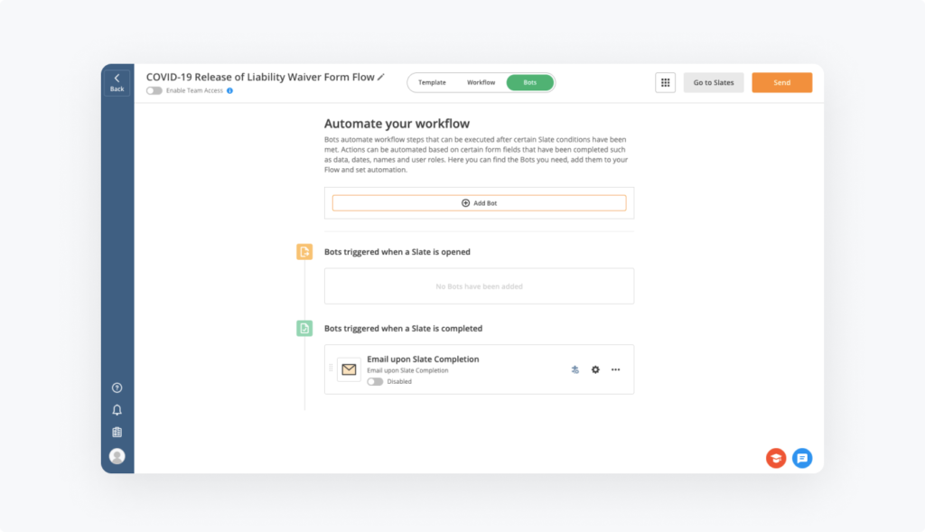
Task: Click the help question mark icon
Action: click(x=117, y=388)
